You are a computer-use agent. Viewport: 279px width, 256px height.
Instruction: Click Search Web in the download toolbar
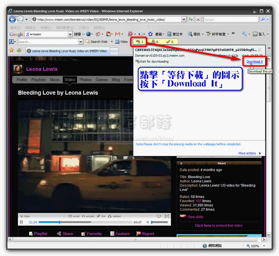(96, 41)
